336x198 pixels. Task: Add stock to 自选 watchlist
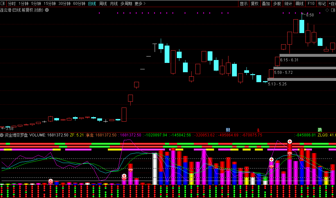[x=332, y=4]
